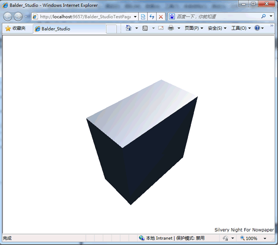Go forward with the Forward arrow button
Viewport: 278px width, 245px height.
coord(18,17)
